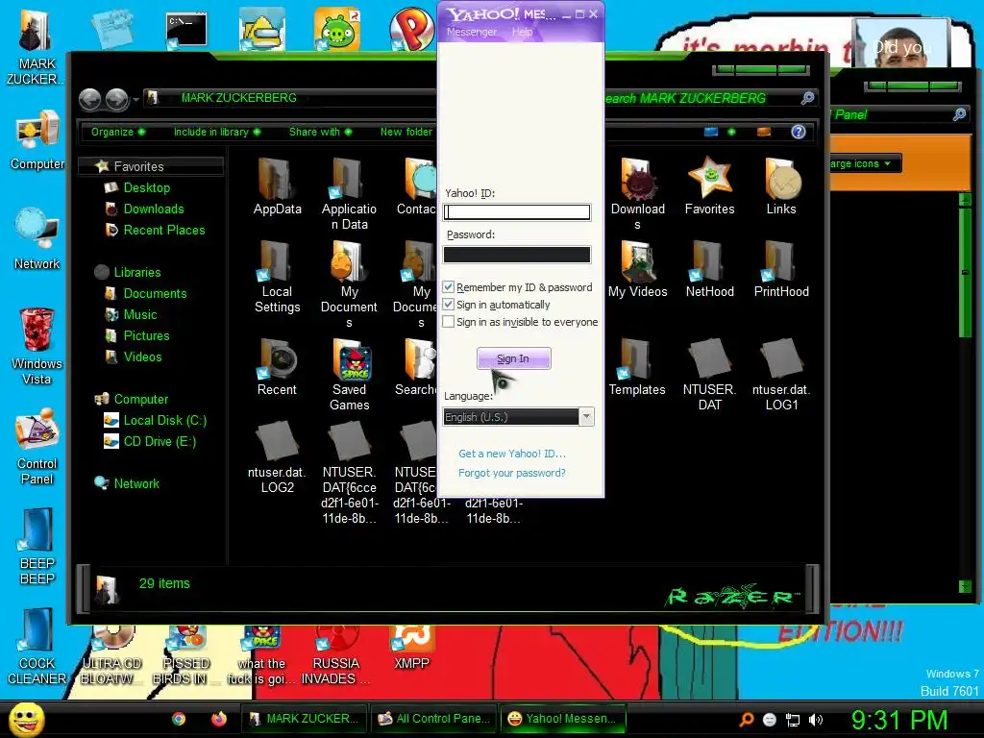Open the Help button in Explorer toolbar
Image resolution: width=984 pixels, height=738 pixels.
(x=798, y=132)
